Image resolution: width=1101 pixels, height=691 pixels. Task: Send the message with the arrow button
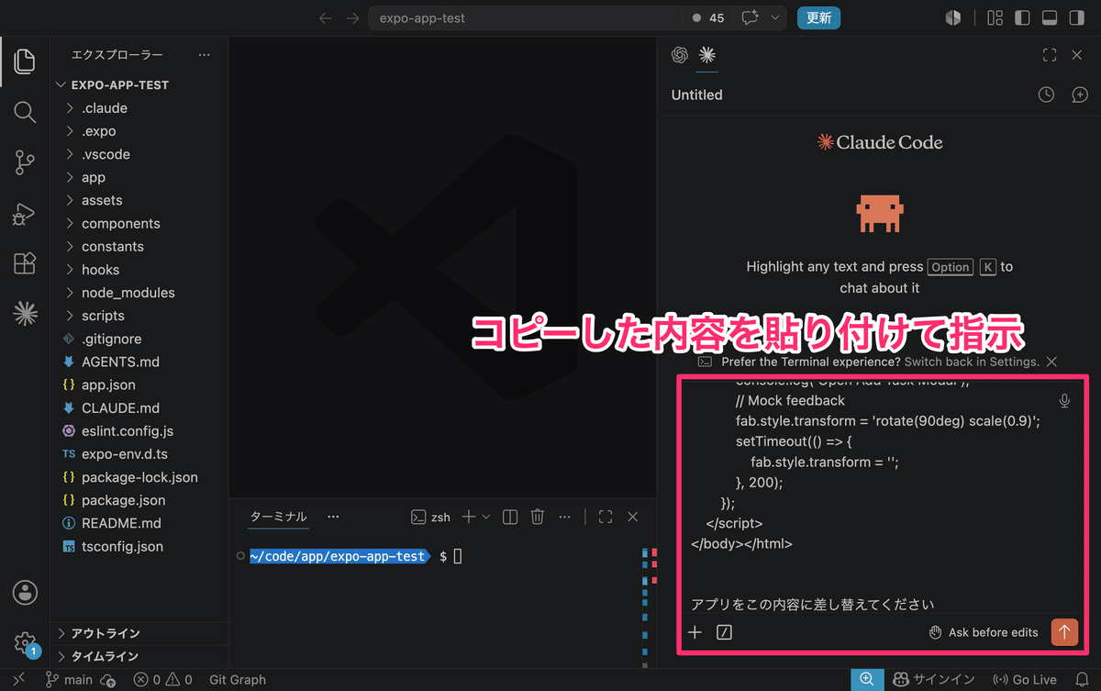click(x=1064, y=631)
